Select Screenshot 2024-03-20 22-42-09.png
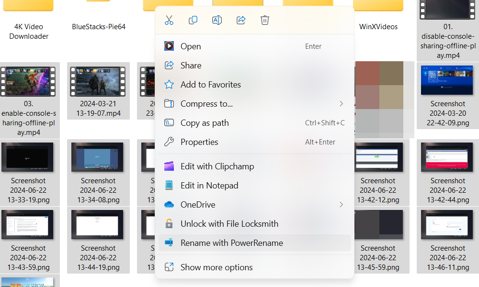Viewport: 479px width, 287px height. click(x=448, y=95)
